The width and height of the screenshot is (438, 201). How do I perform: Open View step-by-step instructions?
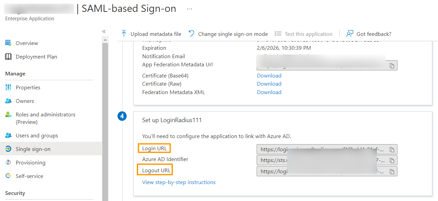click(179, 182)
